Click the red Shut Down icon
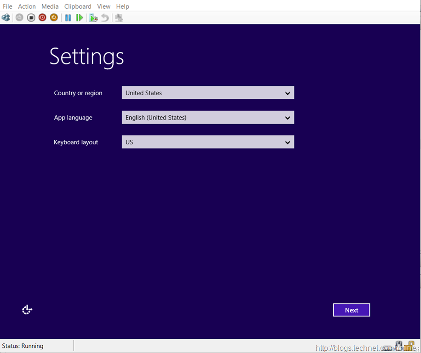The height and width of the screenshot is (353, 421). [42, 18]
